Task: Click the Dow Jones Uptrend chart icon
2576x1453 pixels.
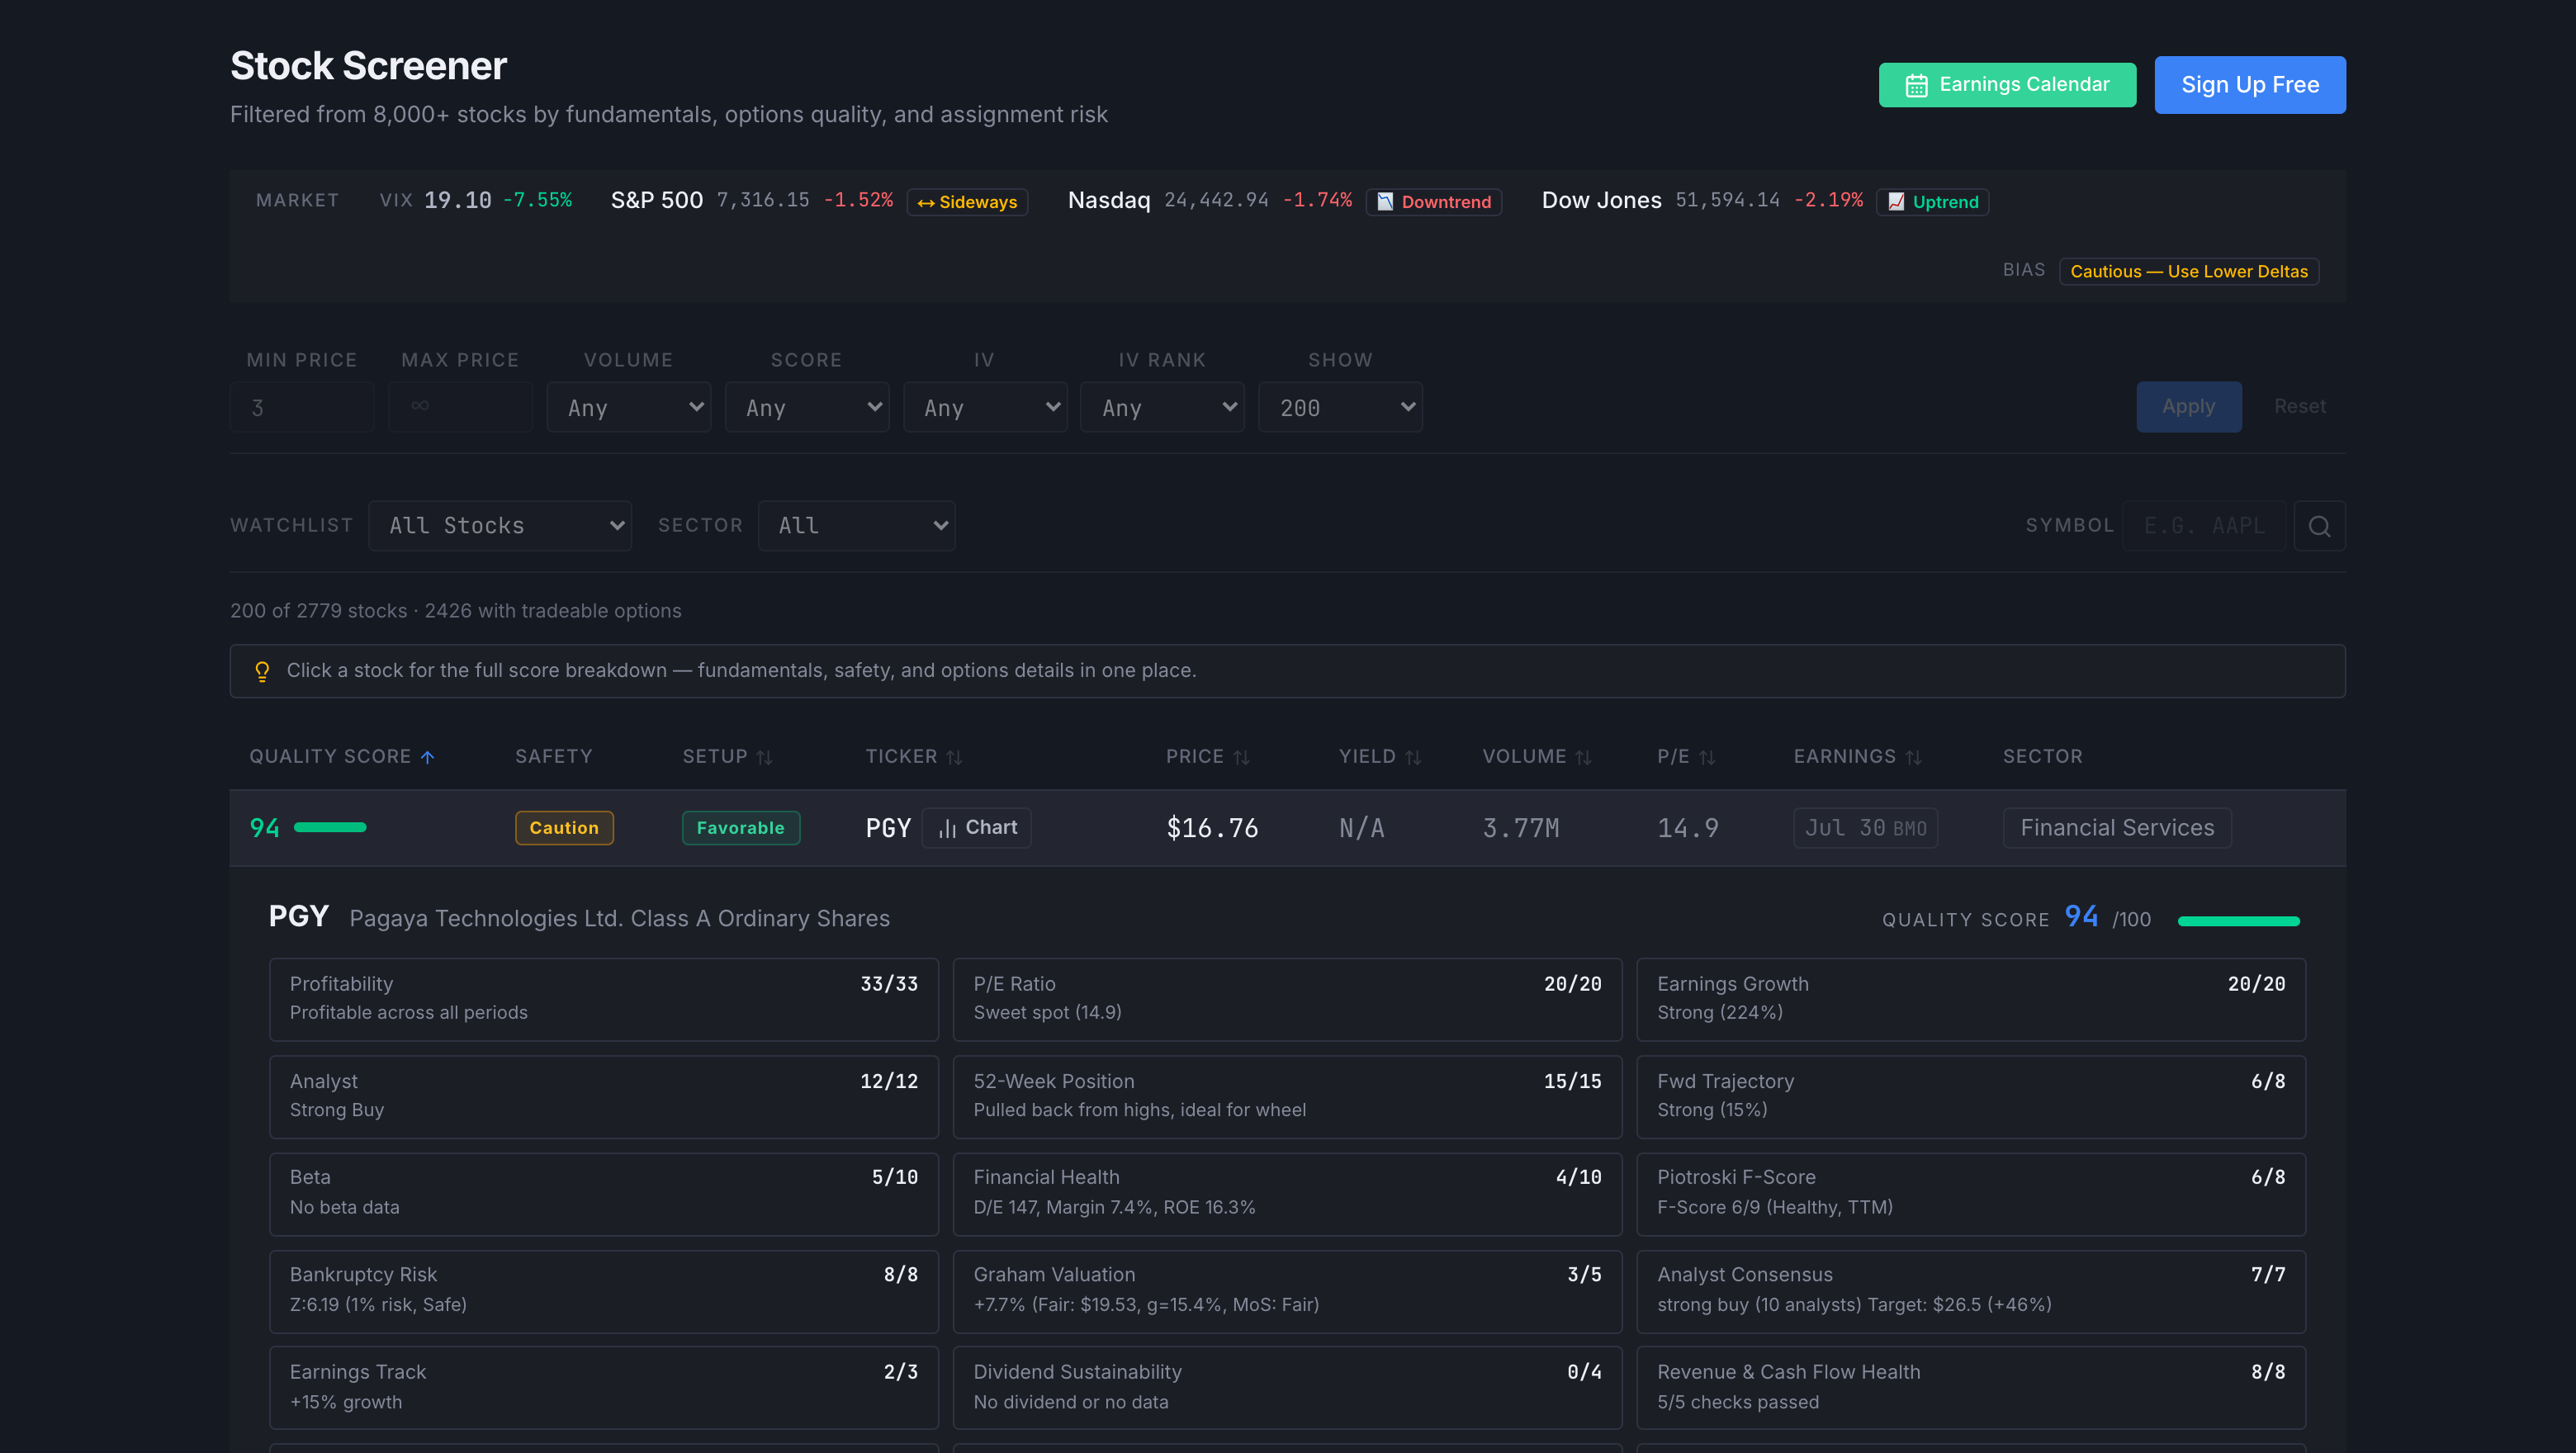Action: [x=1896, y=202]
